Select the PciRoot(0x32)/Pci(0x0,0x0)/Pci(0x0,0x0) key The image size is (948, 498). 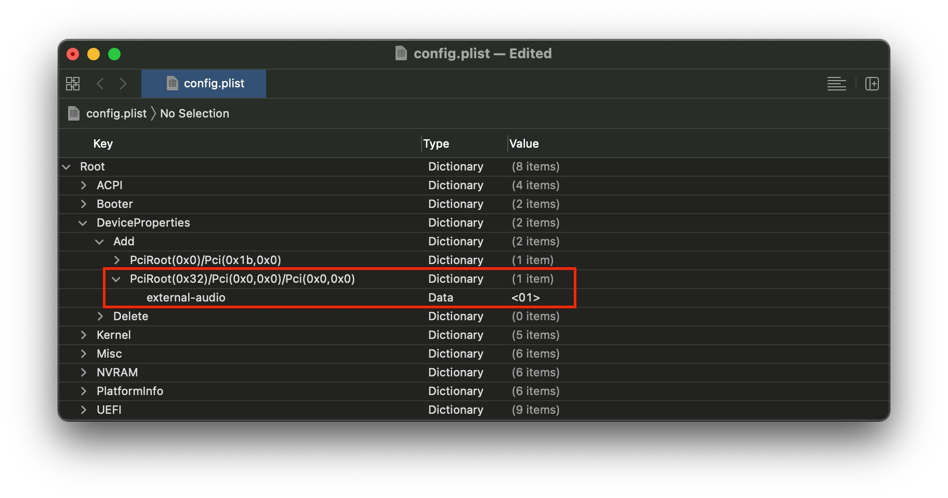point(242,279)
